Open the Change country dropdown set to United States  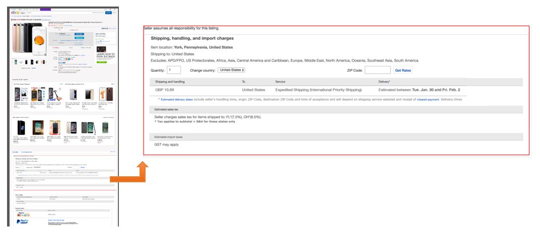232,70
